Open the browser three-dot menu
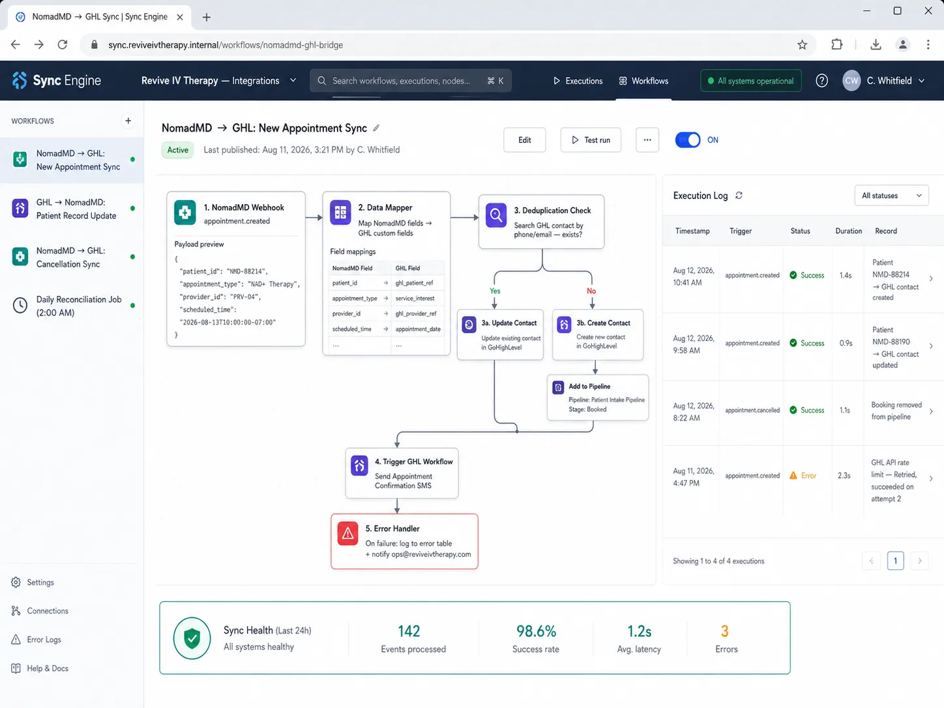The image size is (944, 708). (x=928, y=44)
